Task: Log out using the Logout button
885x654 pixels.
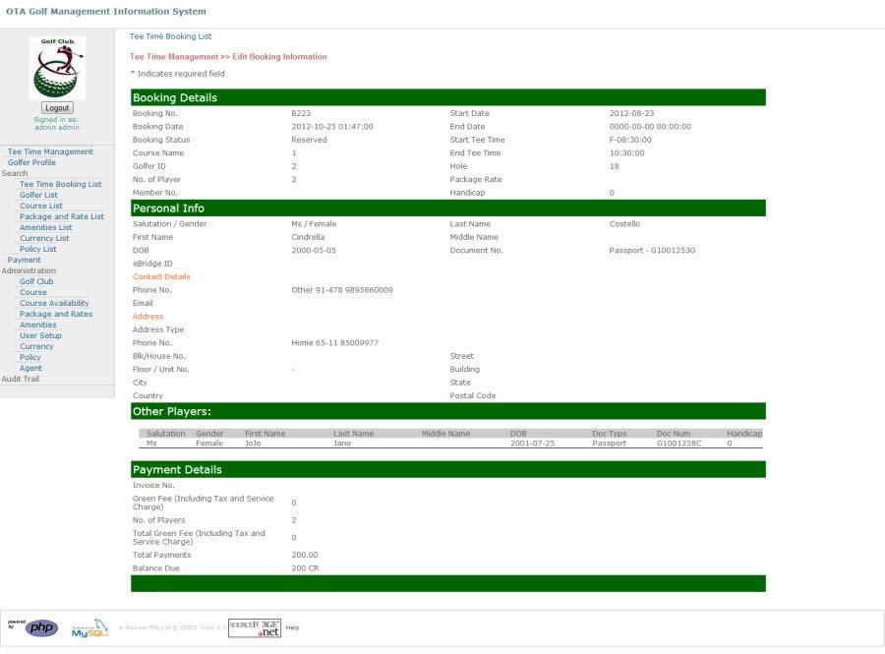Action: click(x=56, y=107)
